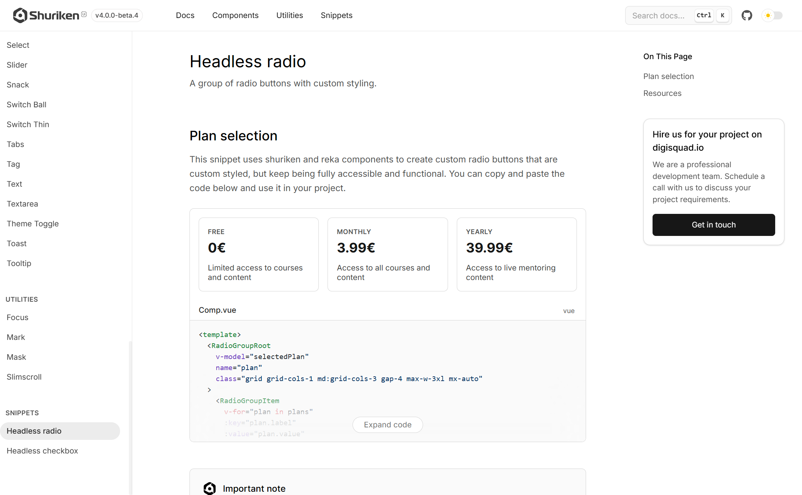
Task: Select Headless radio in Snippets sidebar
Action: (x=60, y=431)
